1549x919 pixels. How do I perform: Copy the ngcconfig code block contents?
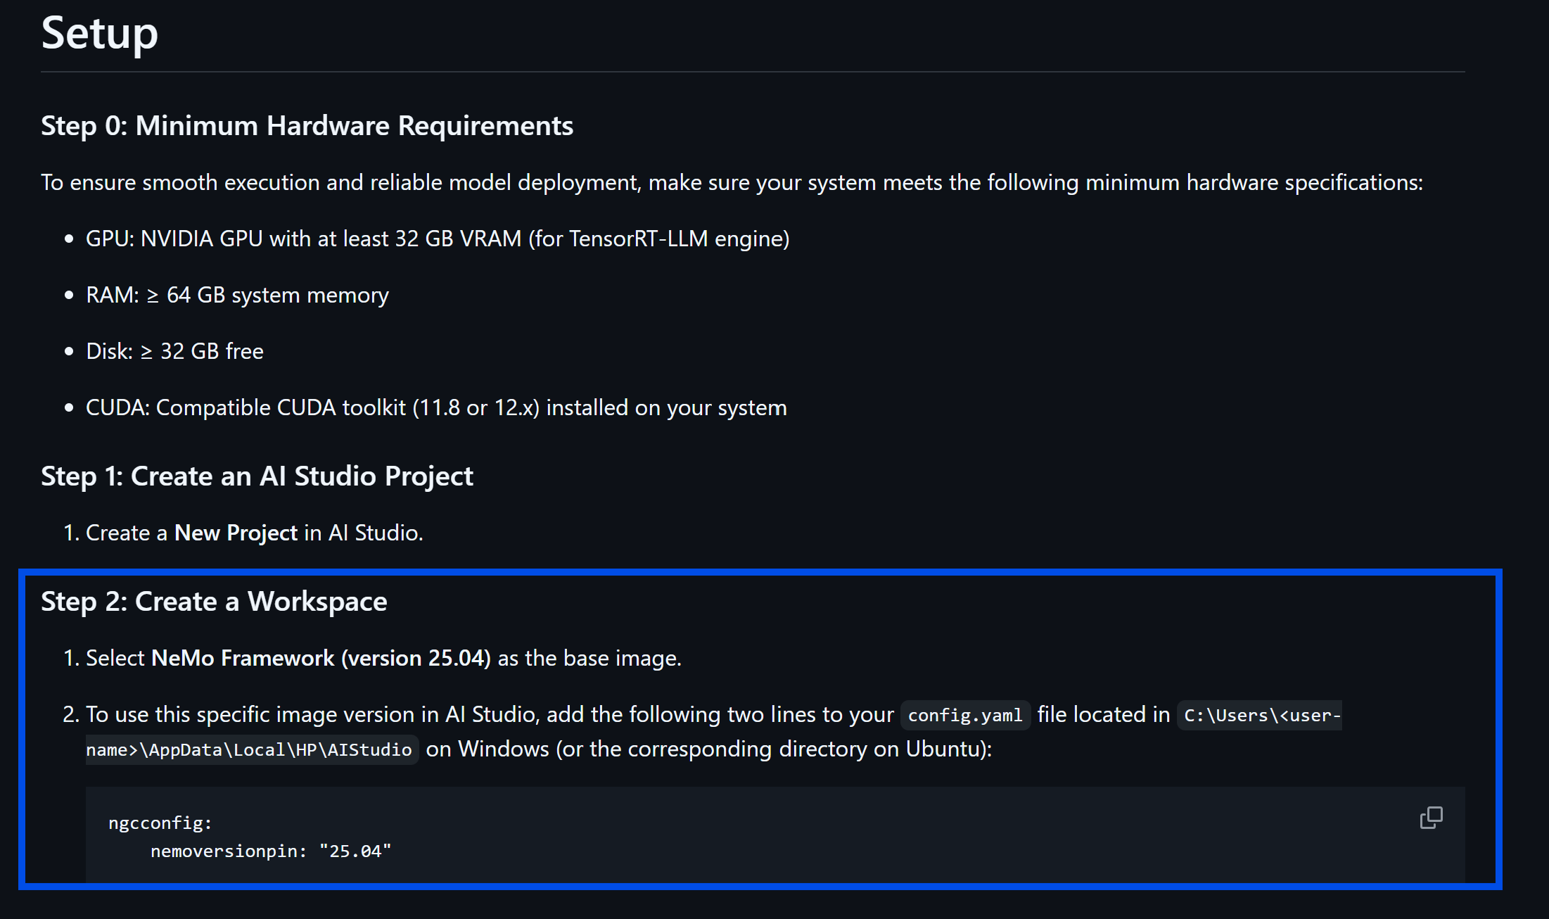pyautogui.click(x=1431, y=818)
